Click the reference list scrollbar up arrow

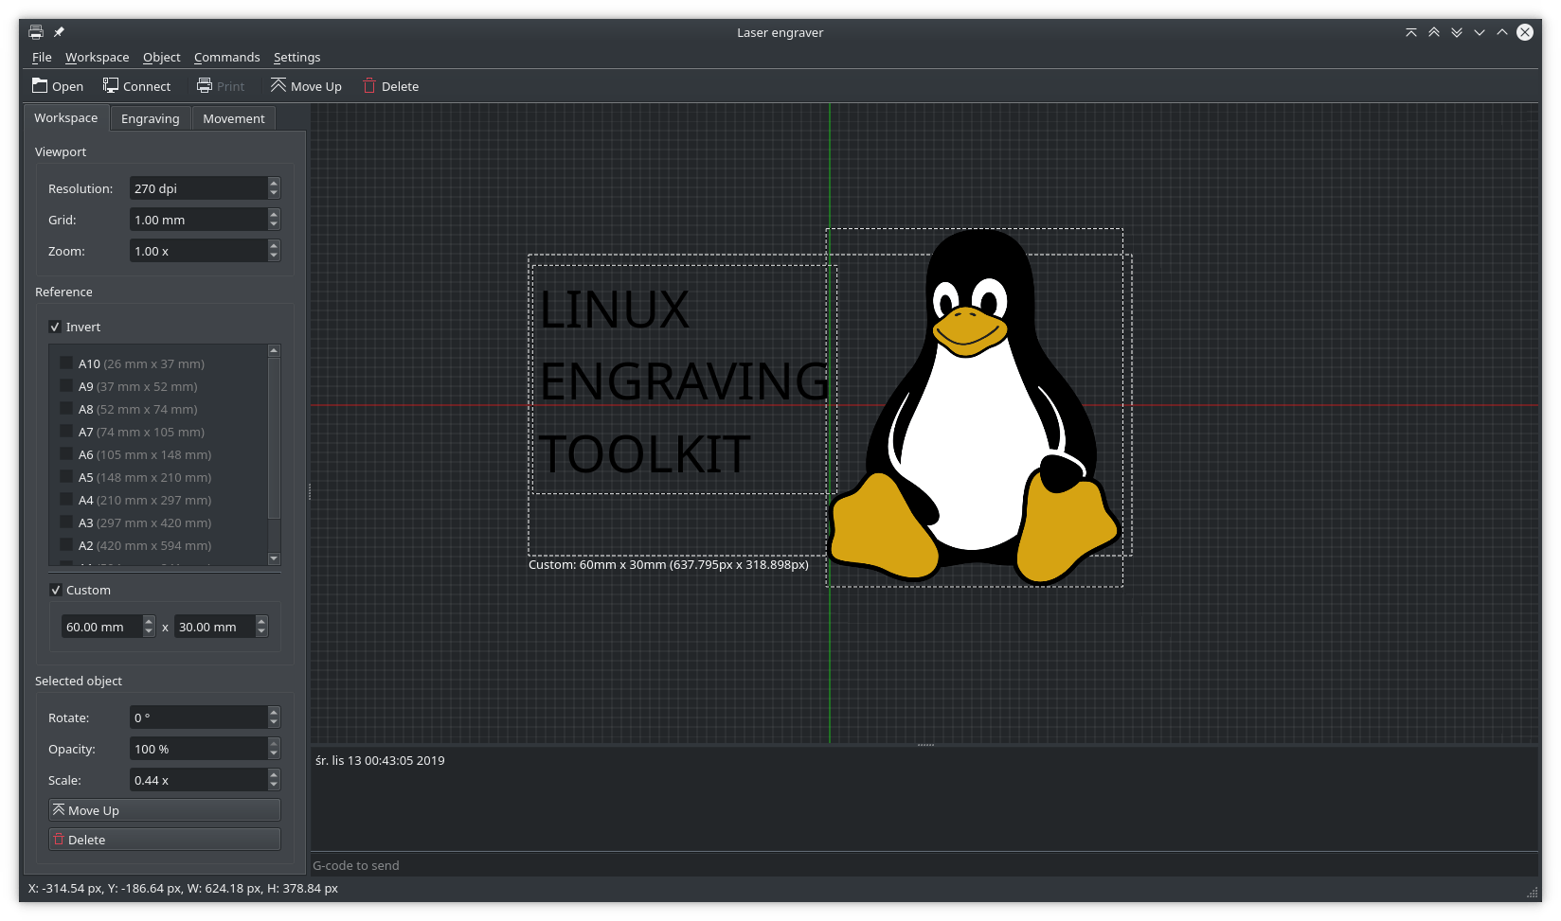(274, 351)
